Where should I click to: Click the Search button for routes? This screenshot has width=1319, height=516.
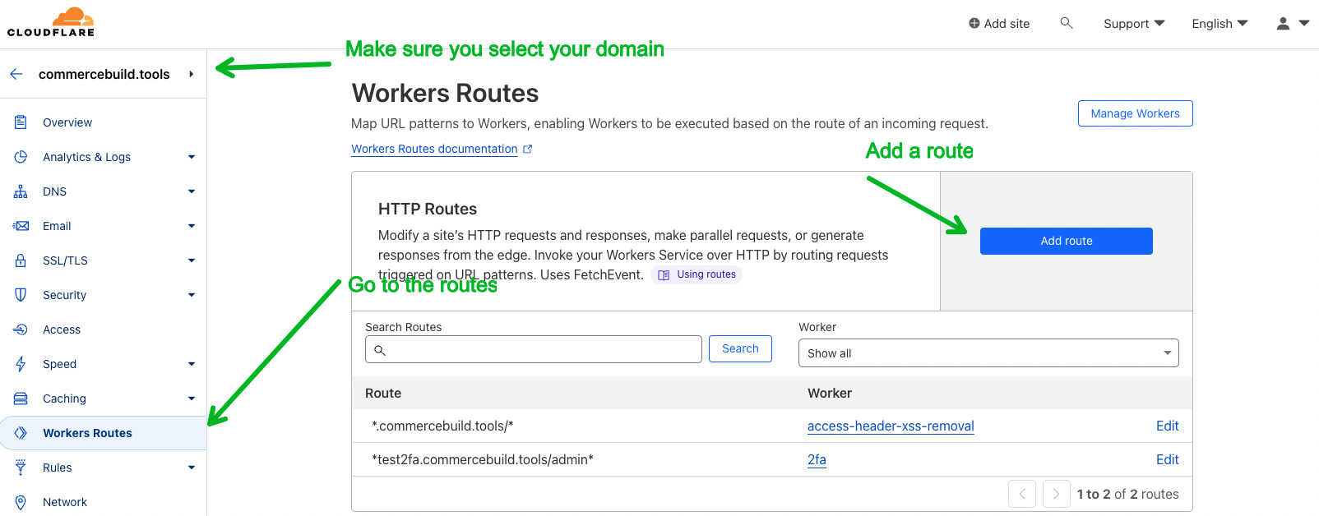pos(740,348)
